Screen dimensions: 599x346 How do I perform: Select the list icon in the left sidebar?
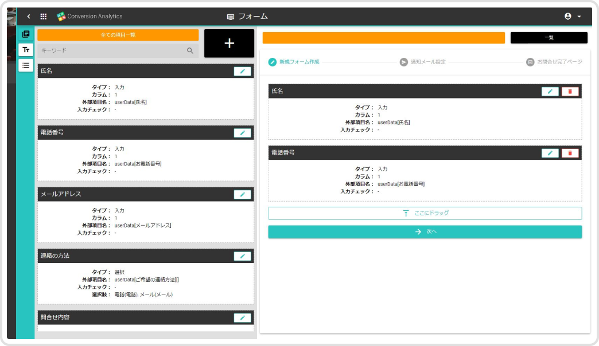click(26, 65)
